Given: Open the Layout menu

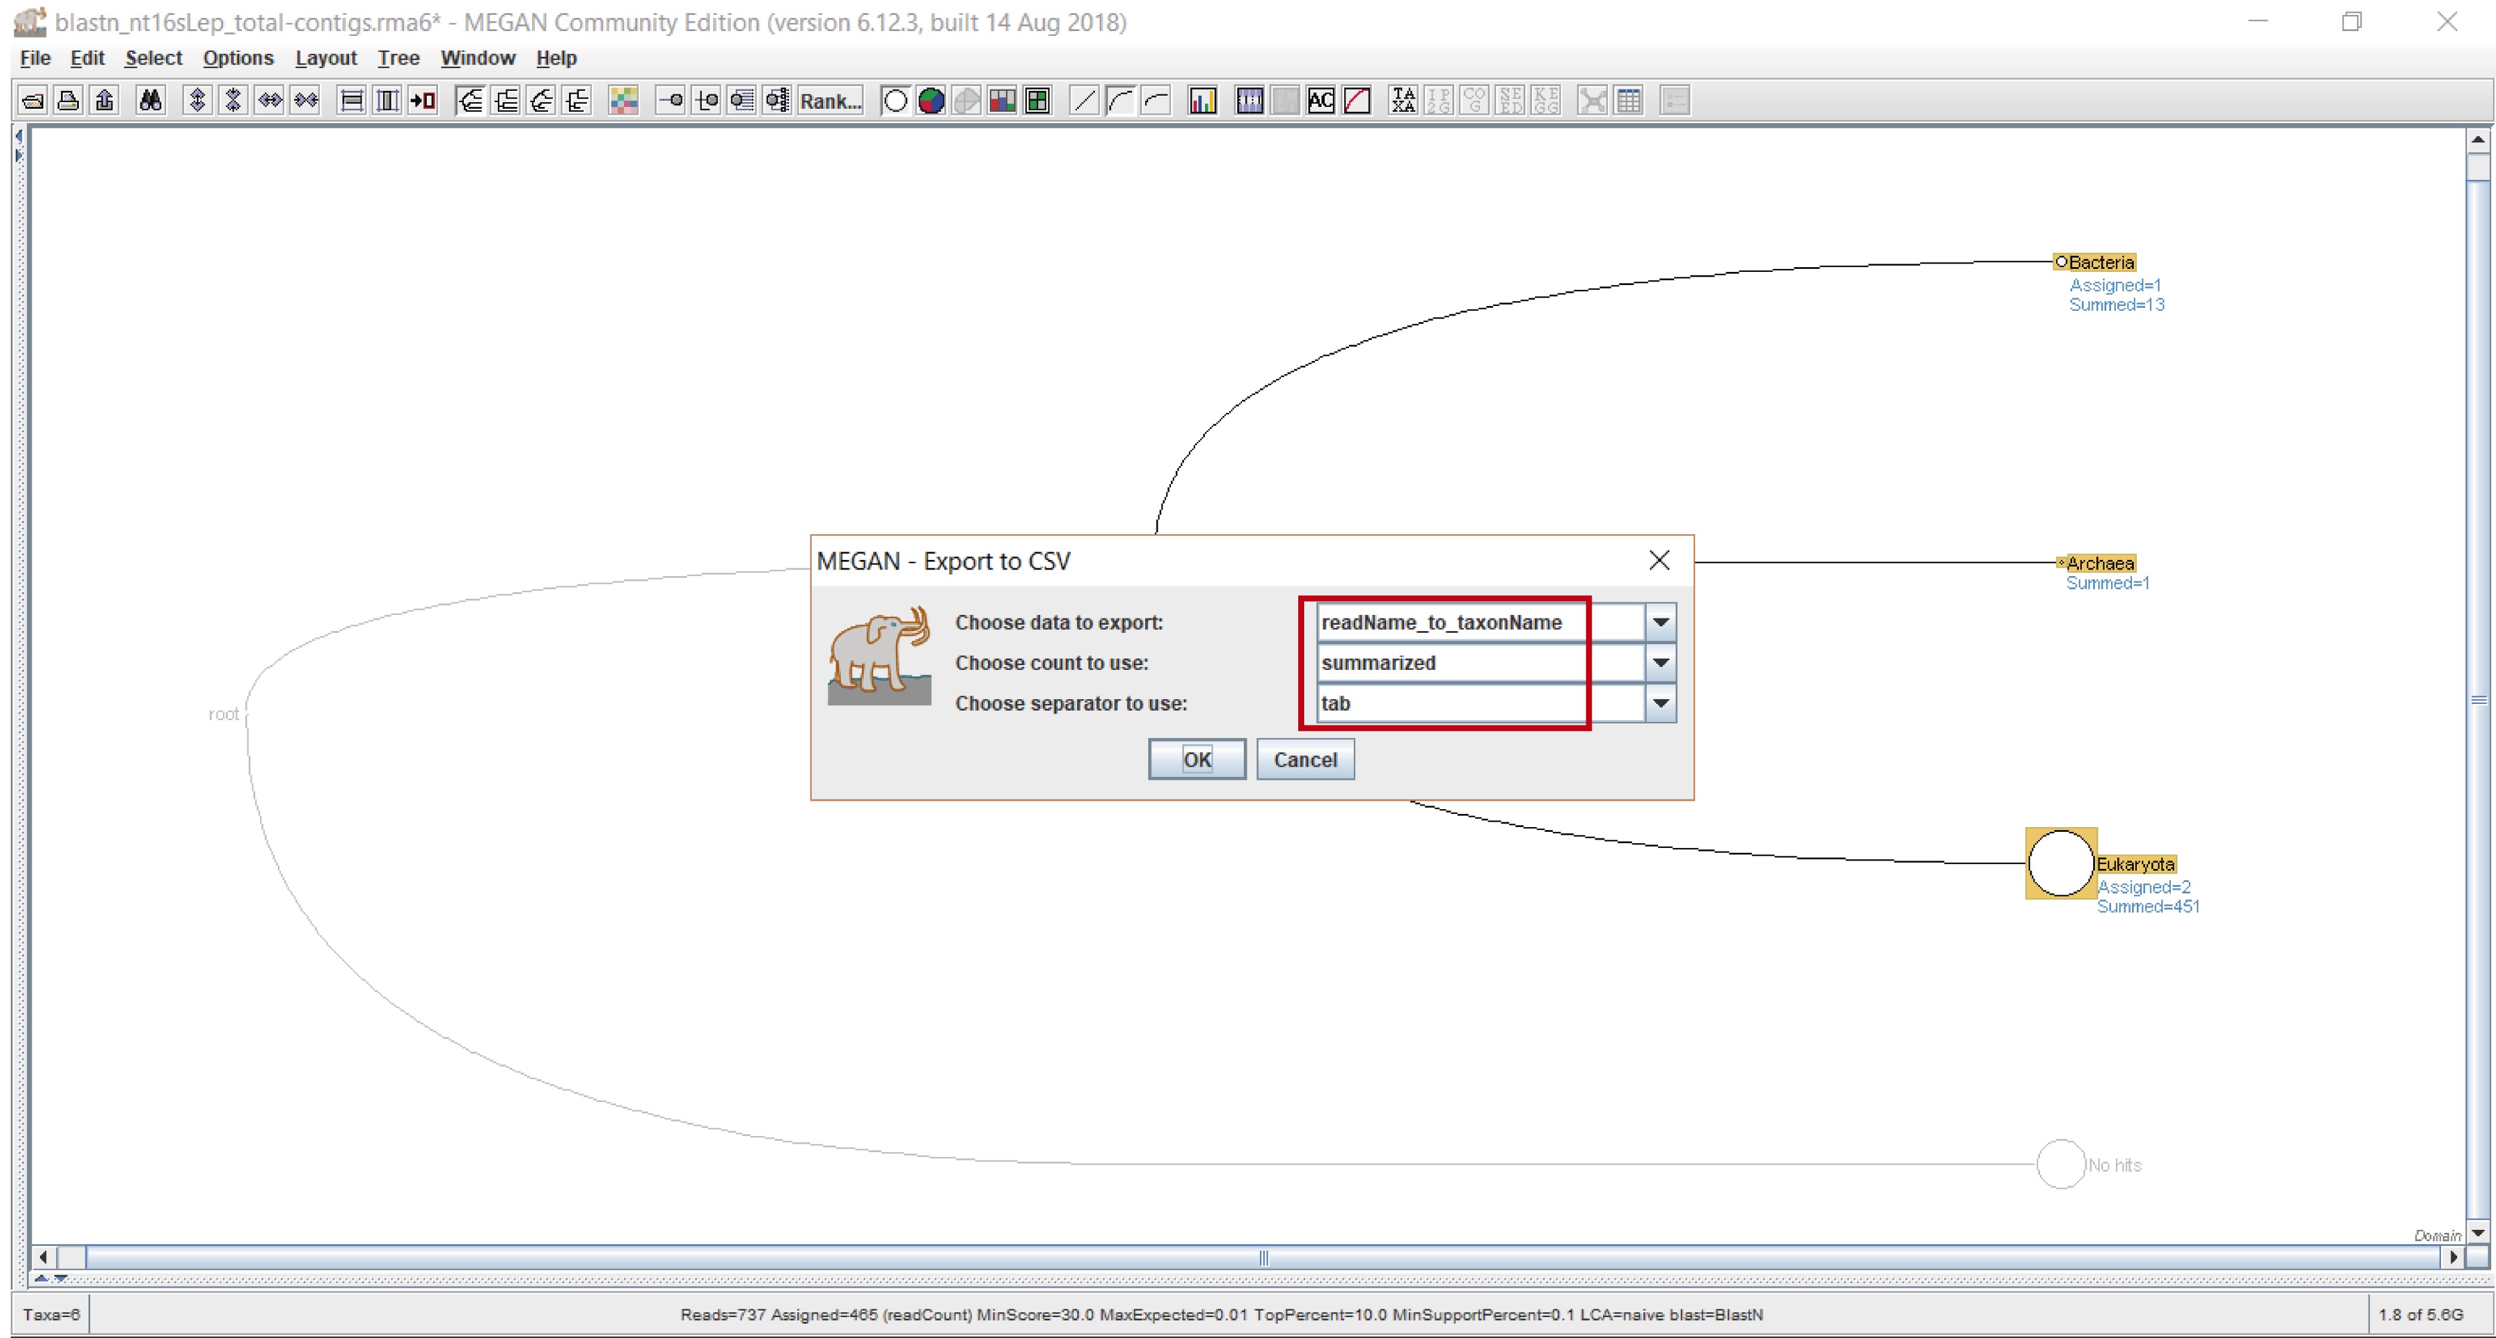Looking at the screenshot, I should point(326,58).
